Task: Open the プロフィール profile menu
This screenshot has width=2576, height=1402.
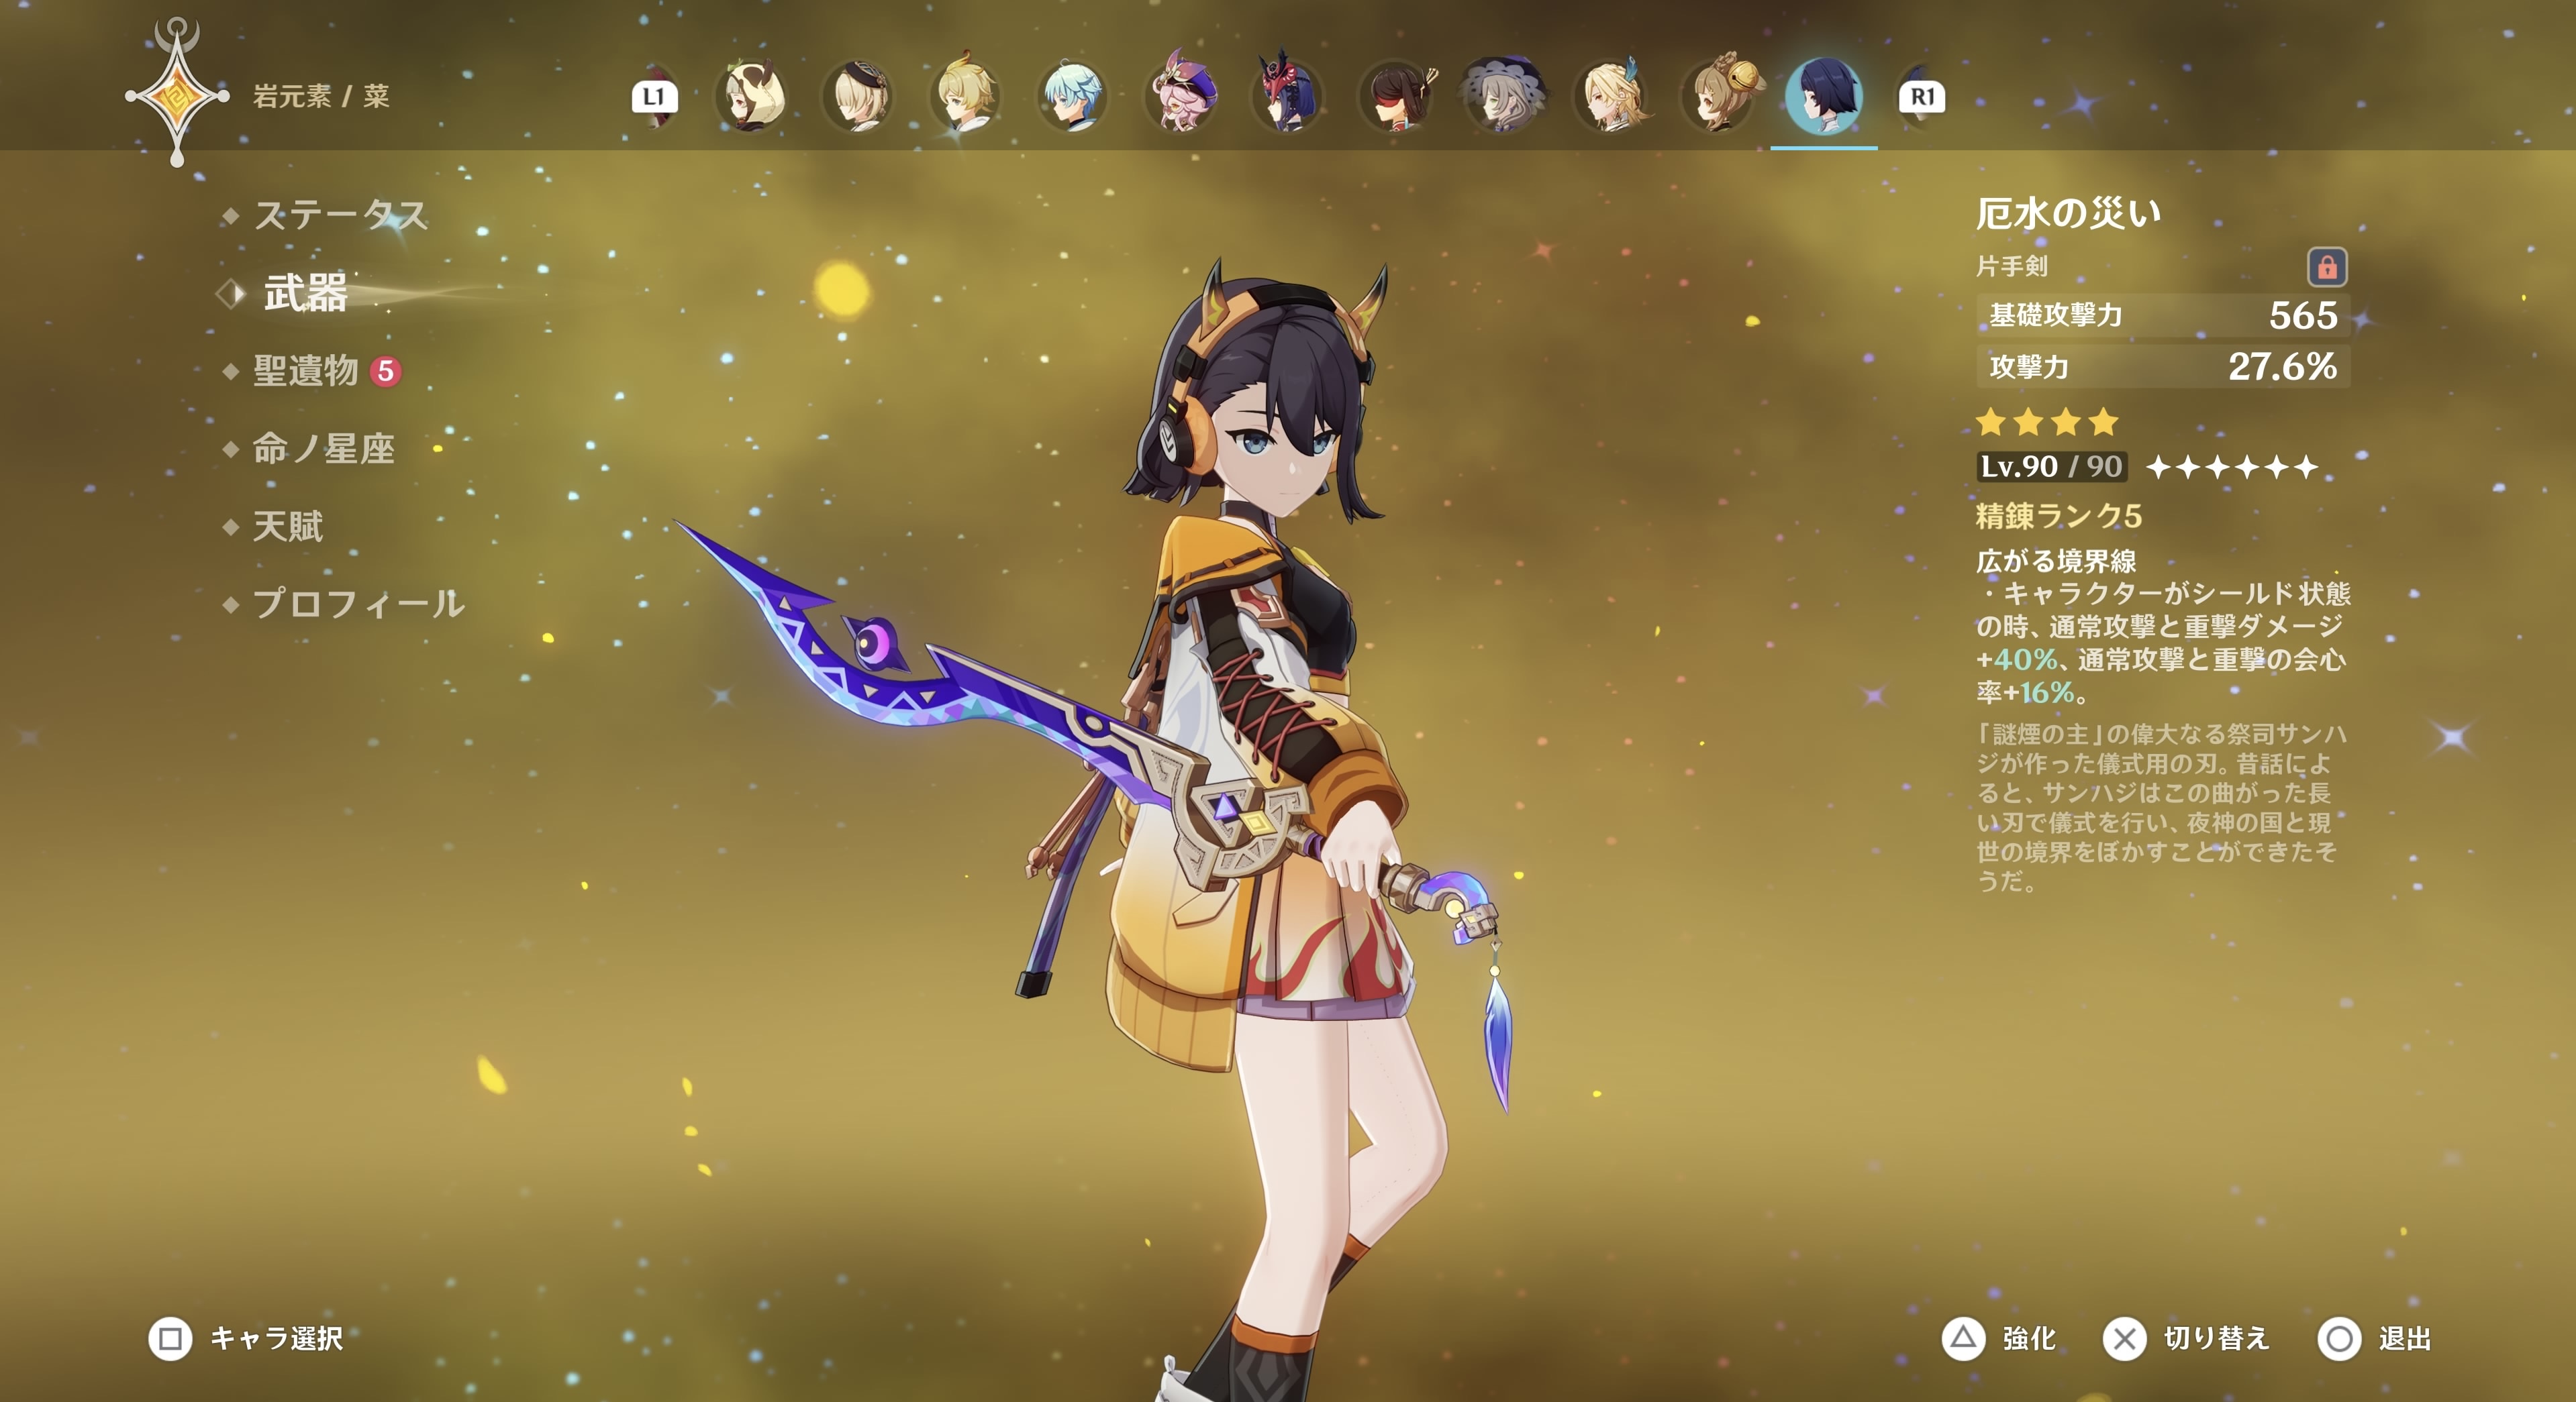Action: [358, 604]
